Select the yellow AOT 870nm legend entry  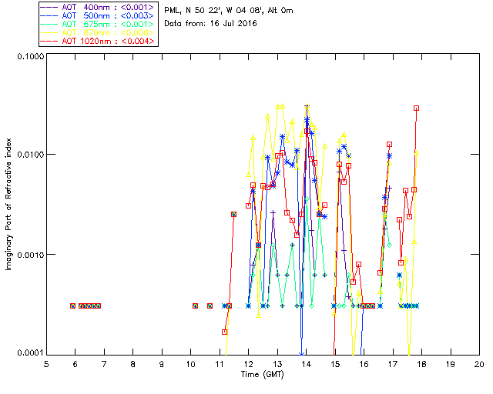(99, 32)
